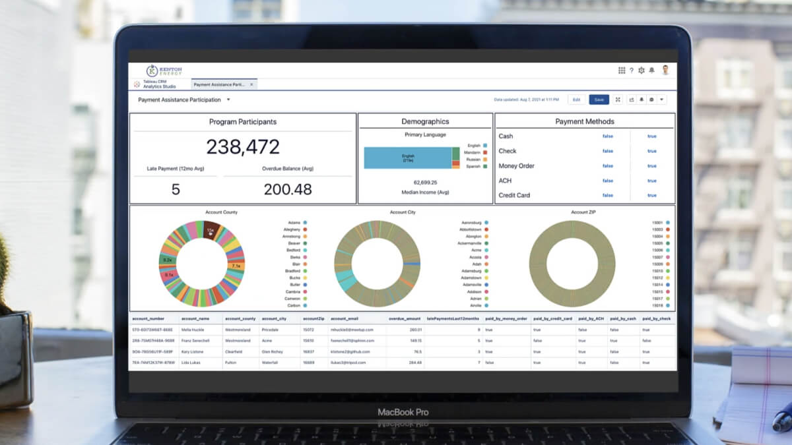This screenshot has width=792, height=445.
Task: Open the user profile avatar
Action: click(665, 70)
